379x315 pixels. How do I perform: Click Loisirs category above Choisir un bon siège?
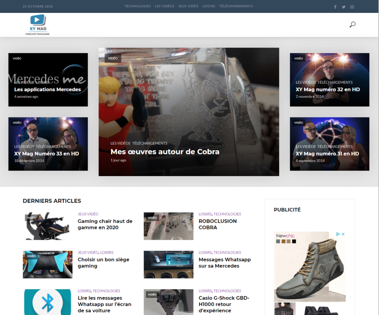107,252
